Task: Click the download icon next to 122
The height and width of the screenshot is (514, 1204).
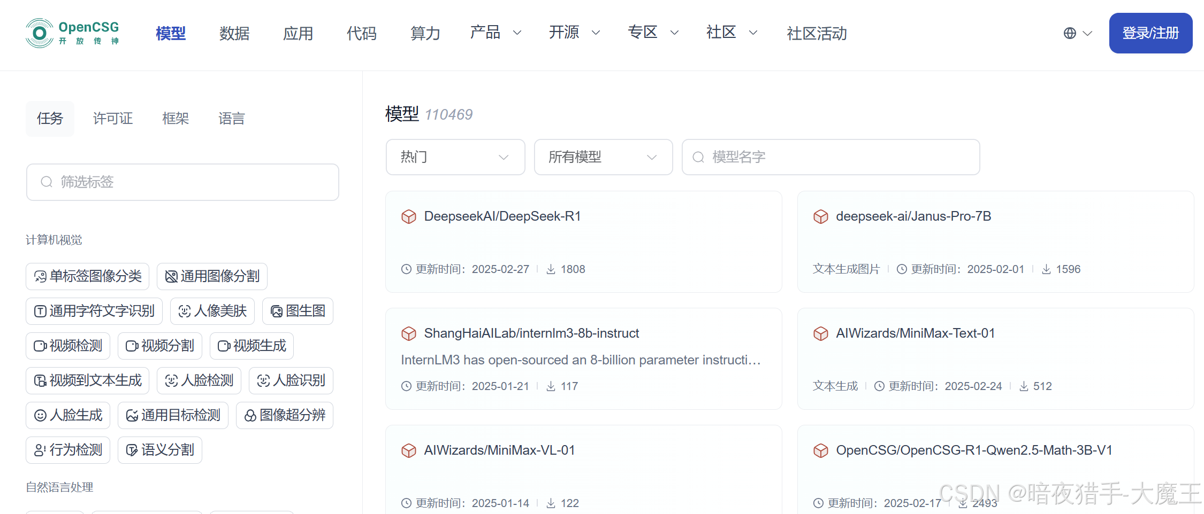Action: tap(551, 503)
